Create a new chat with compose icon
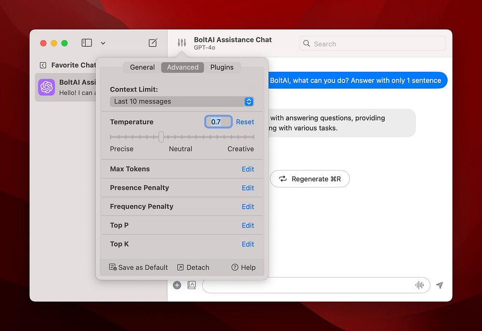This screenshot has height=331, width=482. point(153,43)
